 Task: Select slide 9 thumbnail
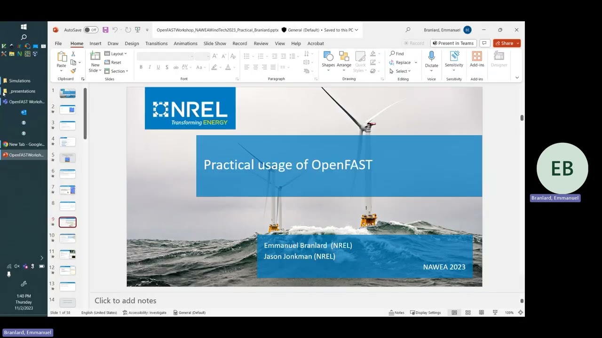pos(67,222)
